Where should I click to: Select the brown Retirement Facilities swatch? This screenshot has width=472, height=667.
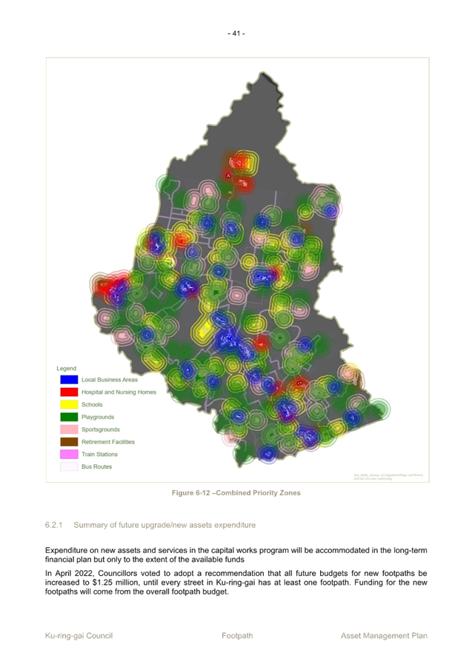(x=68, y=442)
